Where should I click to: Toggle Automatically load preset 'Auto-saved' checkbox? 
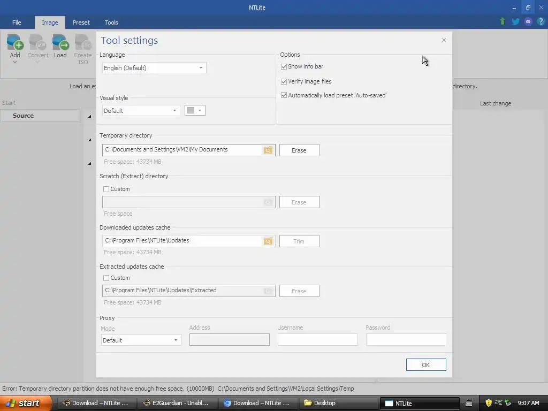(x=284, y=95)
